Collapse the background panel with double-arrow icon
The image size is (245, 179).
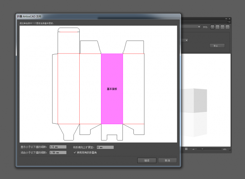coord(226,19)
